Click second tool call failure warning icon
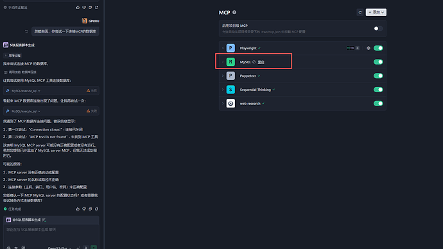 pos(88,111)
